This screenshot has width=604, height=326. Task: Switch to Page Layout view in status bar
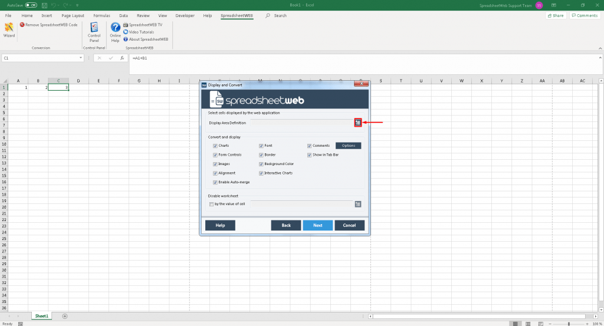coord(528,324)
